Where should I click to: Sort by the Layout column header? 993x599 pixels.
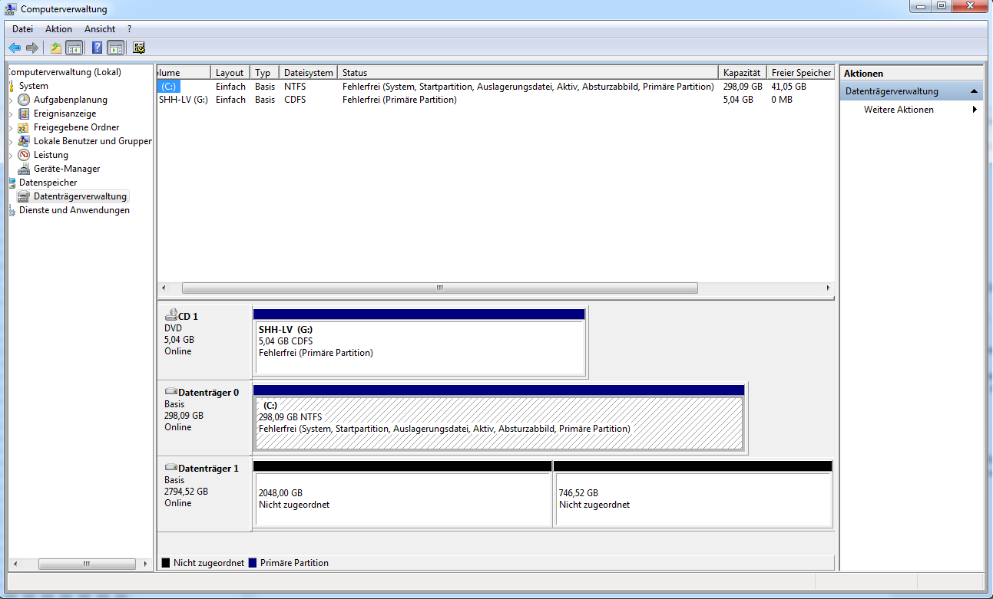[x=231, y=73]
